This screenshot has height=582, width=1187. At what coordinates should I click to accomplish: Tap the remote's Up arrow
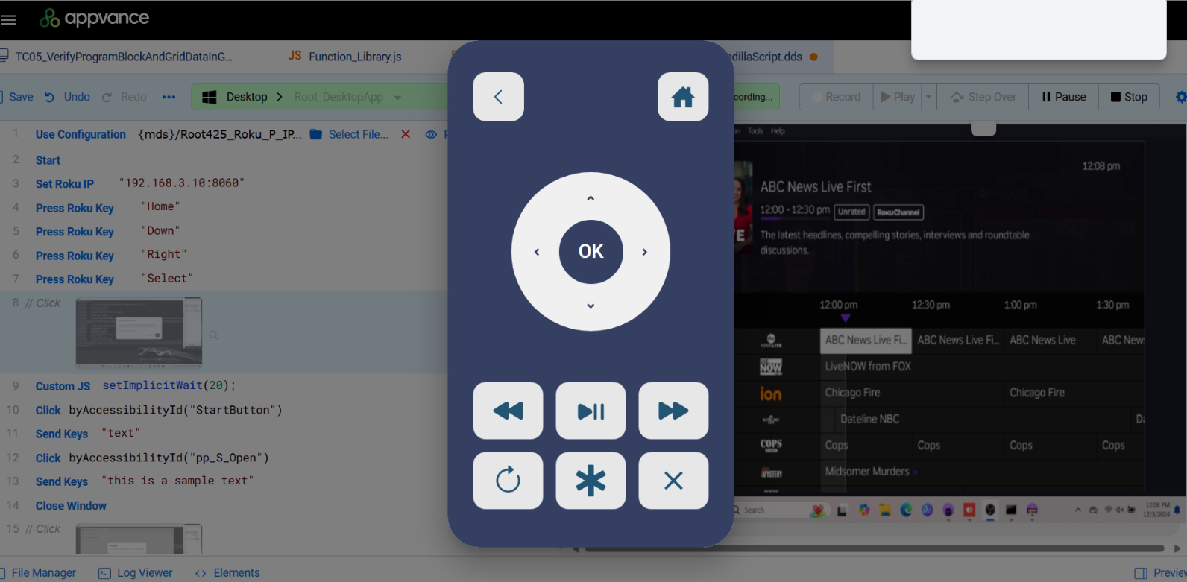point(591,198)
